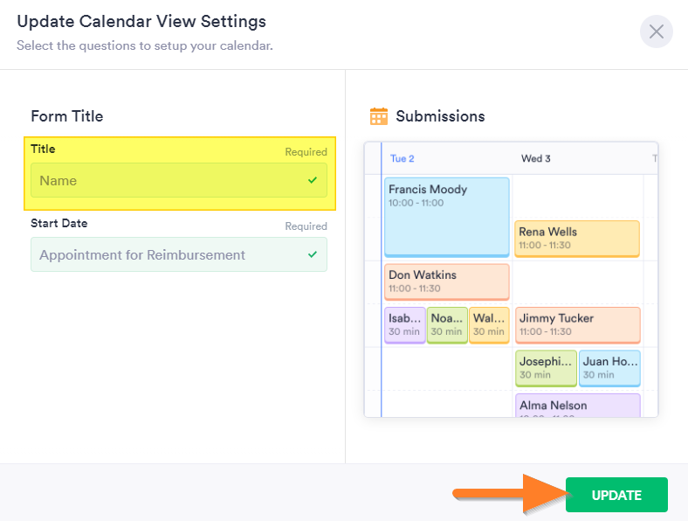This screenshot has height=521, width=688.
Task: Select the Wed 3 column header
Action: point(536,159)
